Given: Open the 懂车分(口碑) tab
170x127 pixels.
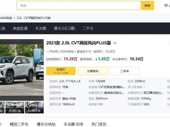Looking at the screenshot, I should coord(64,28).
